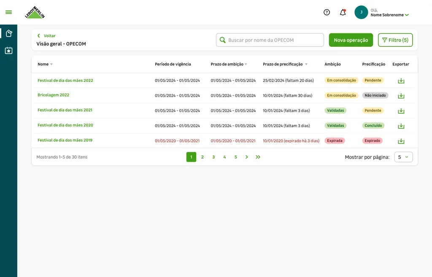
Task: Open the Bricolagem 2022 operation
Action: point(54,95)
